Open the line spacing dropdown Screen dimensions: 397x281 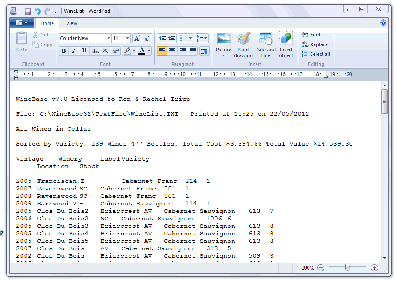[201, 38]
